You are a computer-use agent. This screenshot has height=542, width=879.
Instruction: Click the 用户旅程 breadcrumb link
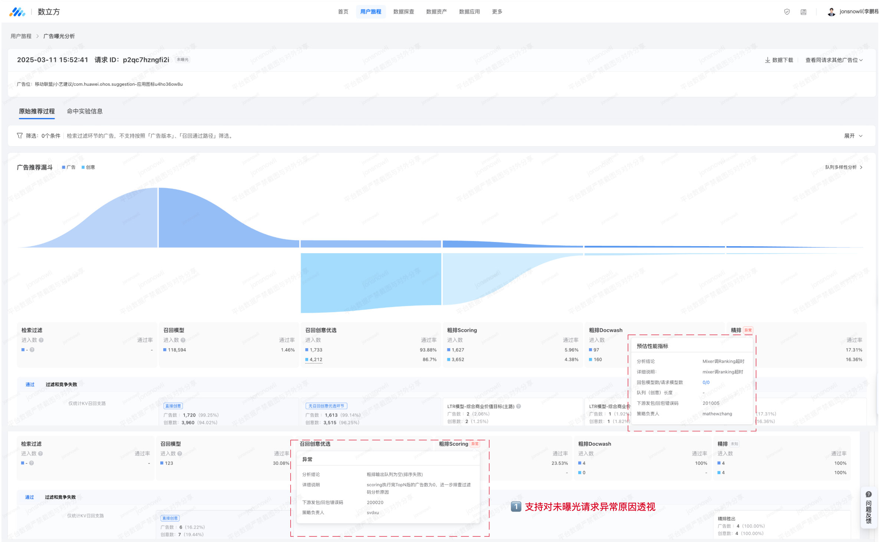(x=21, y=36)
